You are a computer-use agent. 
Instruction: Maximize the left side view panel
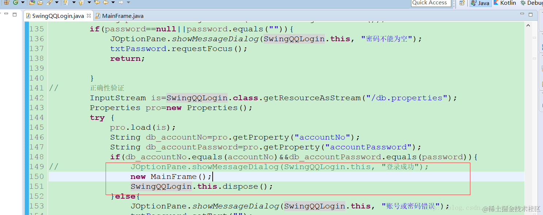click(x=15, y=15)
